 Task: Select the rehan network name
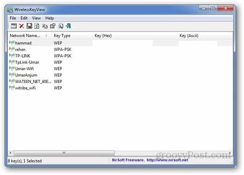tap(20, 49)
